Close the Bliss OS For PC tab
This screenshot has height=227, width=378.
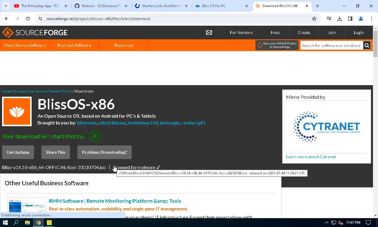click(x=247, y=6)
